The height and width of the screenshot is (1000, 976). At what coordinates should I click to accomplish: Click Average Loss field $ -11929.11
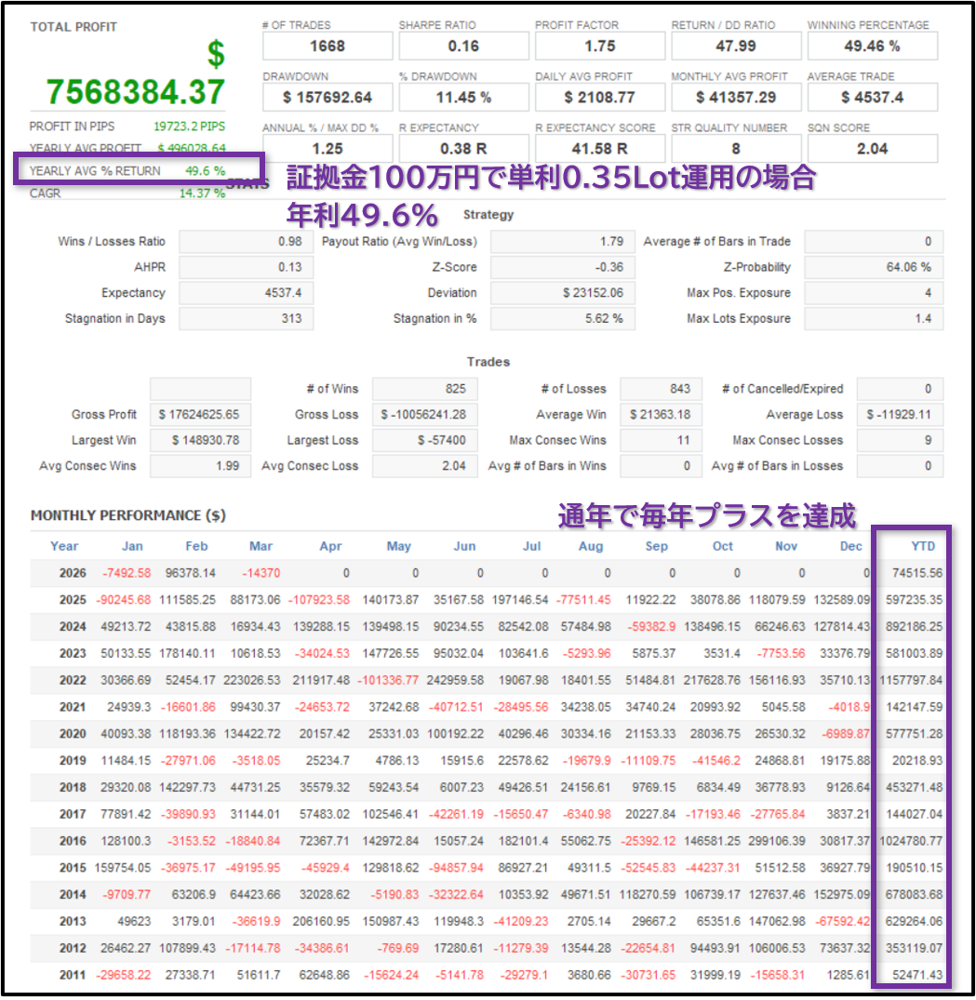[x=900, y=415]
